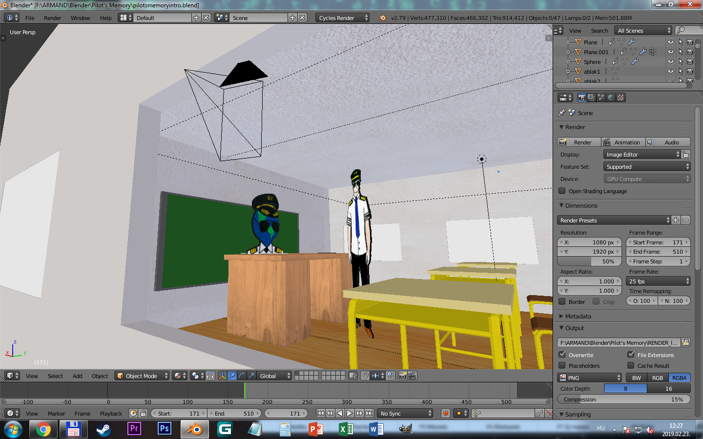Open the Global orientation dropdown
The image size is (703, 439).
(x=274, y=376)
